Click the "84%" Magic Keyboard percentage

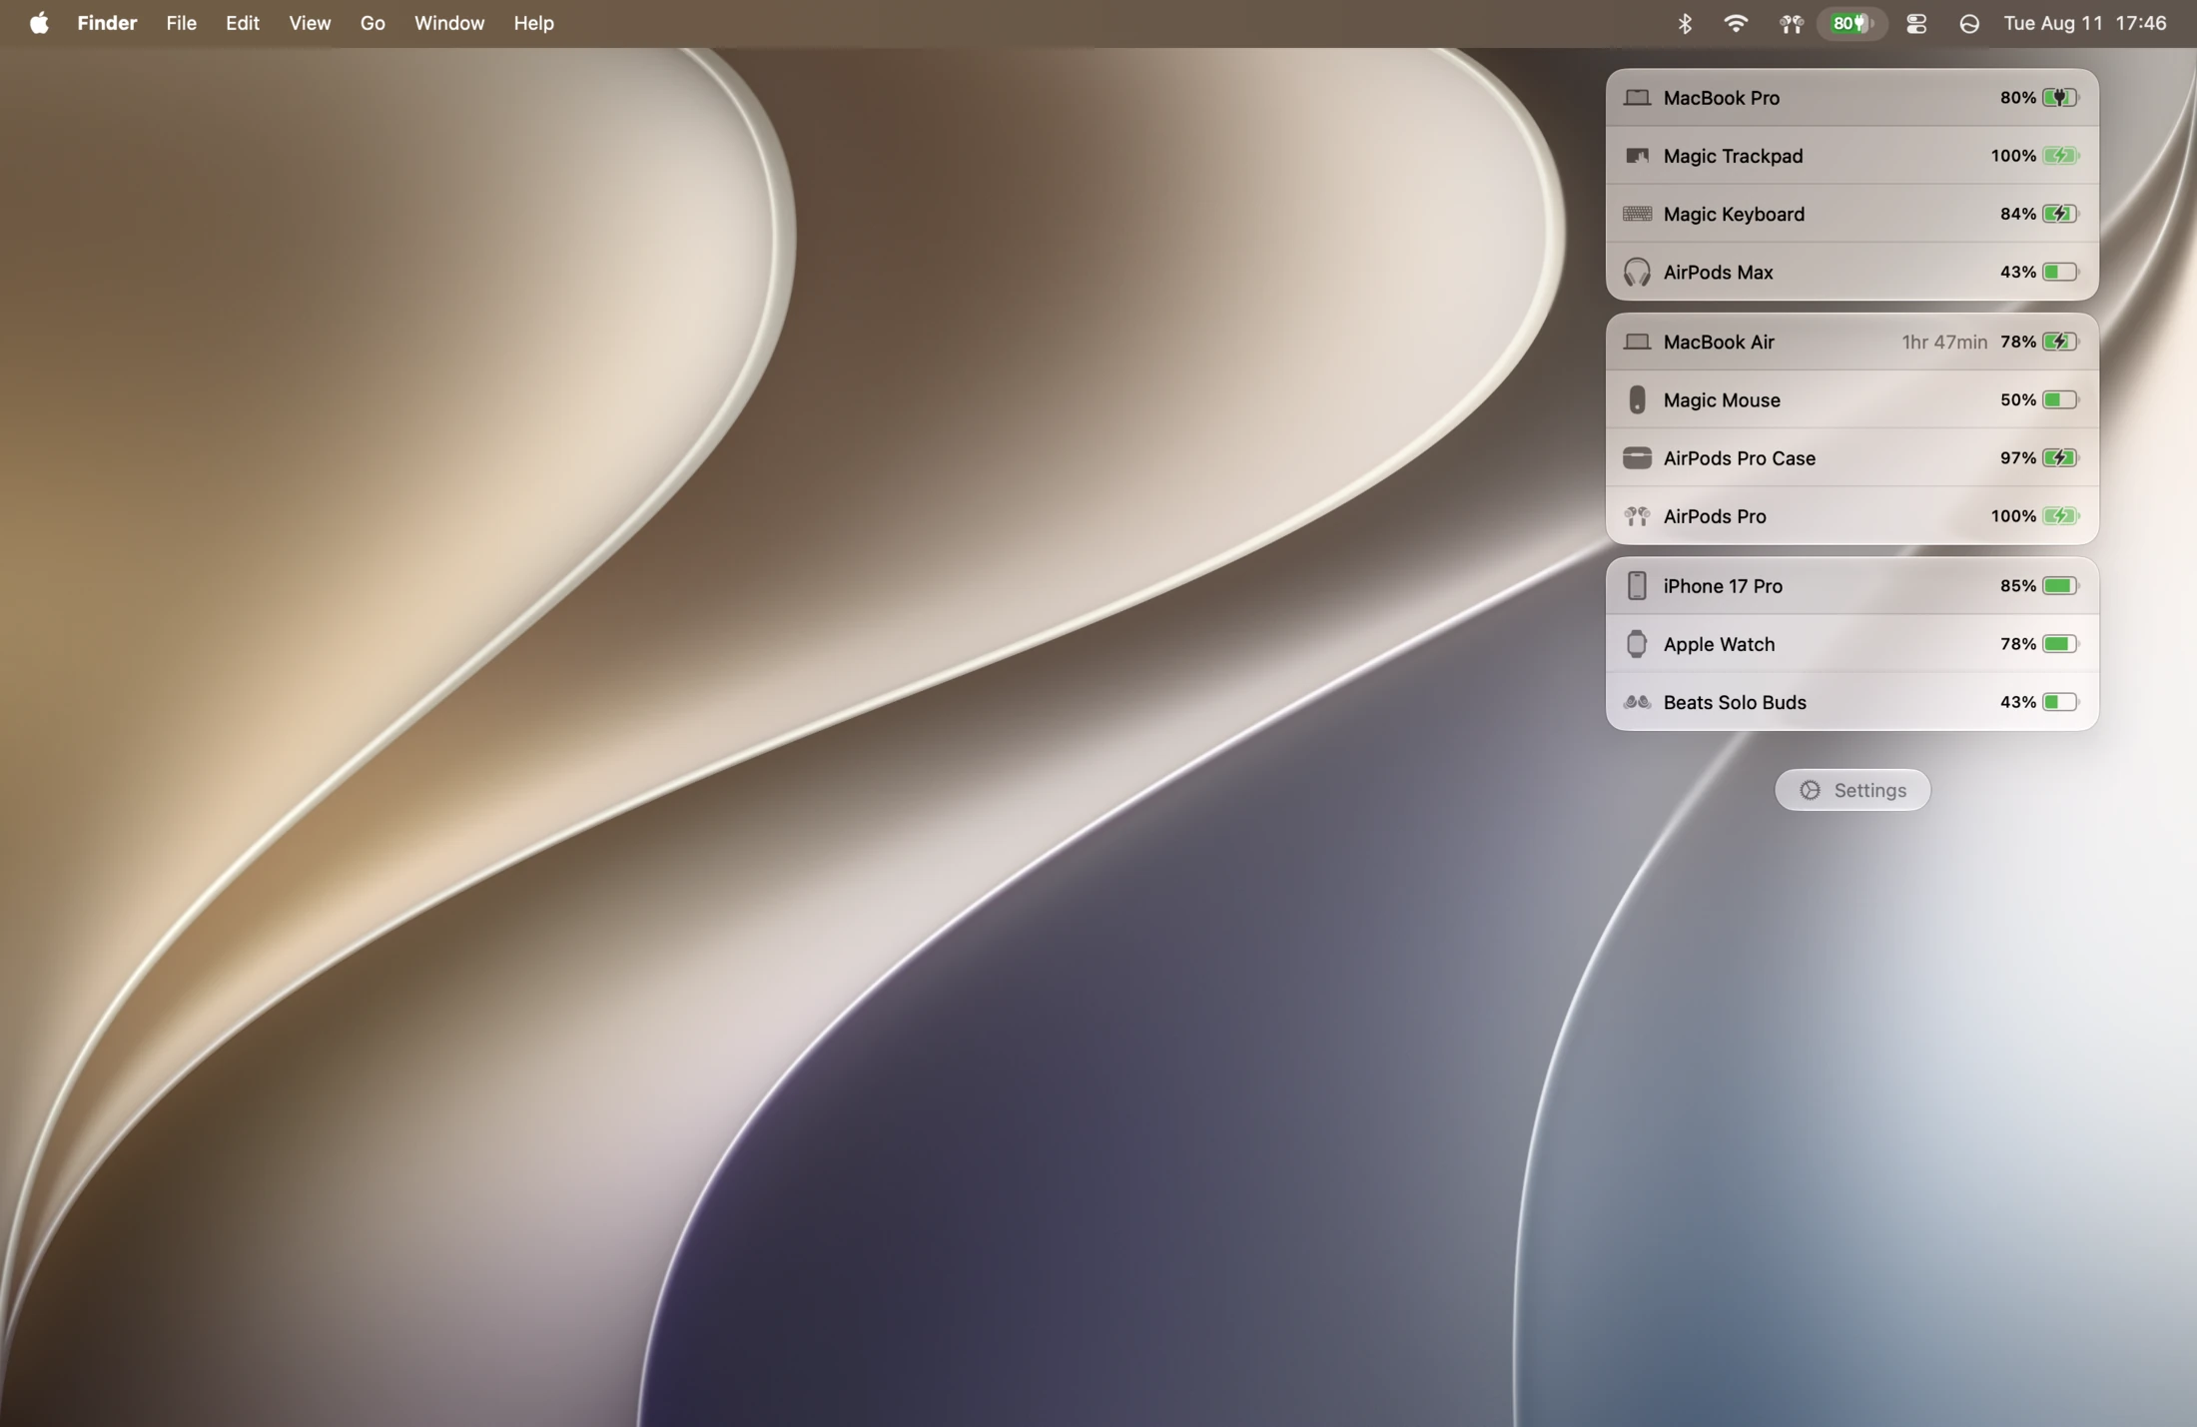2017,214
